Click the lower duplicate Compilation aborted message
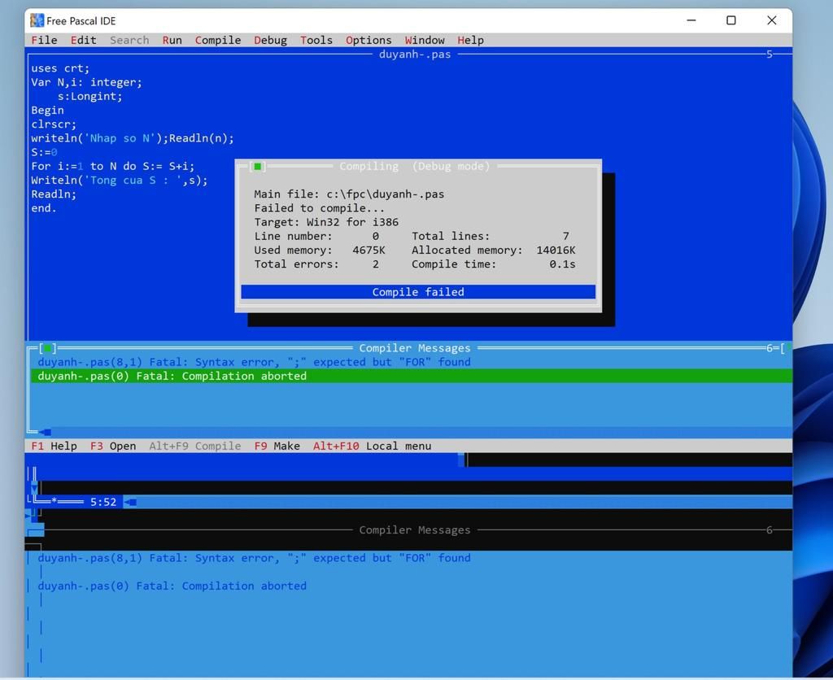The image size is (833, 680). pyautogui.click(x=172, y=586)
